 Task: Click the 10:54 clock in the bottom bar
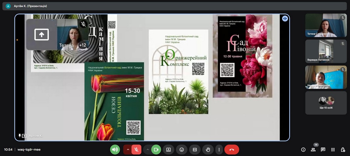coord(8,150)
